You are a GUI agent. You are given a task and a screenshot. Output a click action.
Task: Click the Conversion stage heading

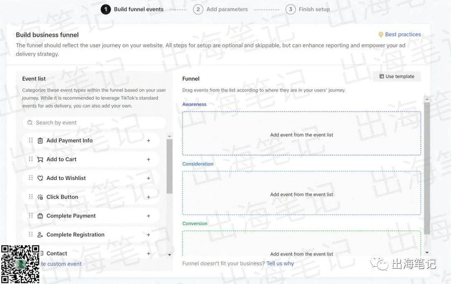(195, 223)
